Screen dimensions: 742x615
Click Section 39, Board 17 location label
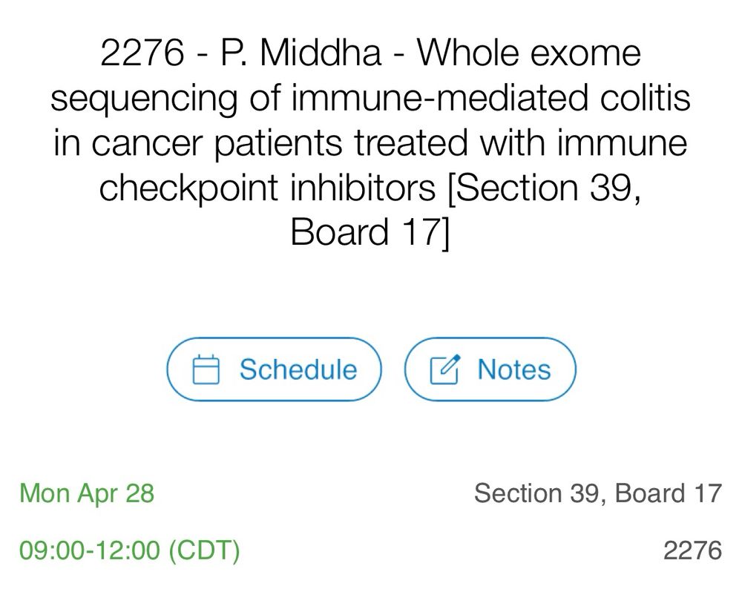[597, 493]
